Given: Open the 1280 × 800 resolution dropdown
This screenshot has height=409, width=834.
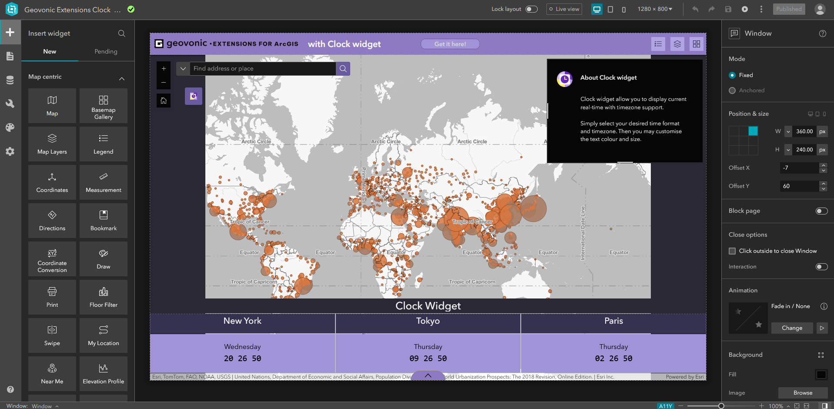Looking at the screenshot, I should click(655, 9).
